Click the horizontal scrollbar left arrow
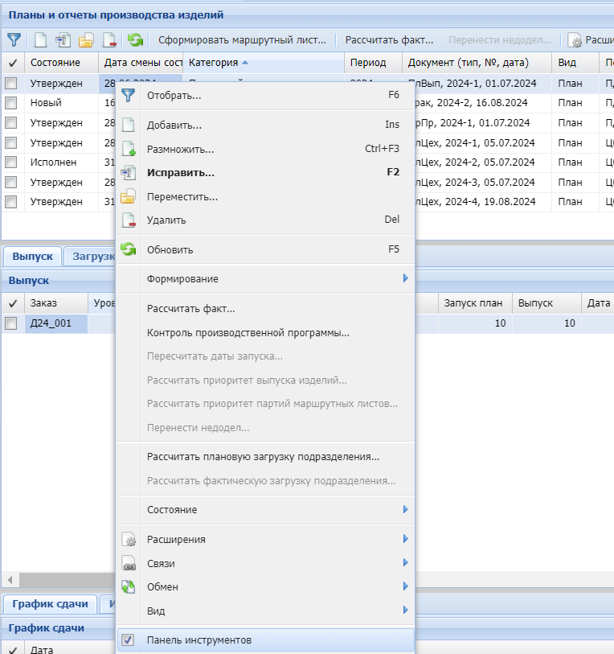The height and width of the screenshot is (654, 614). pyautogui.click(x=10, y=580)
